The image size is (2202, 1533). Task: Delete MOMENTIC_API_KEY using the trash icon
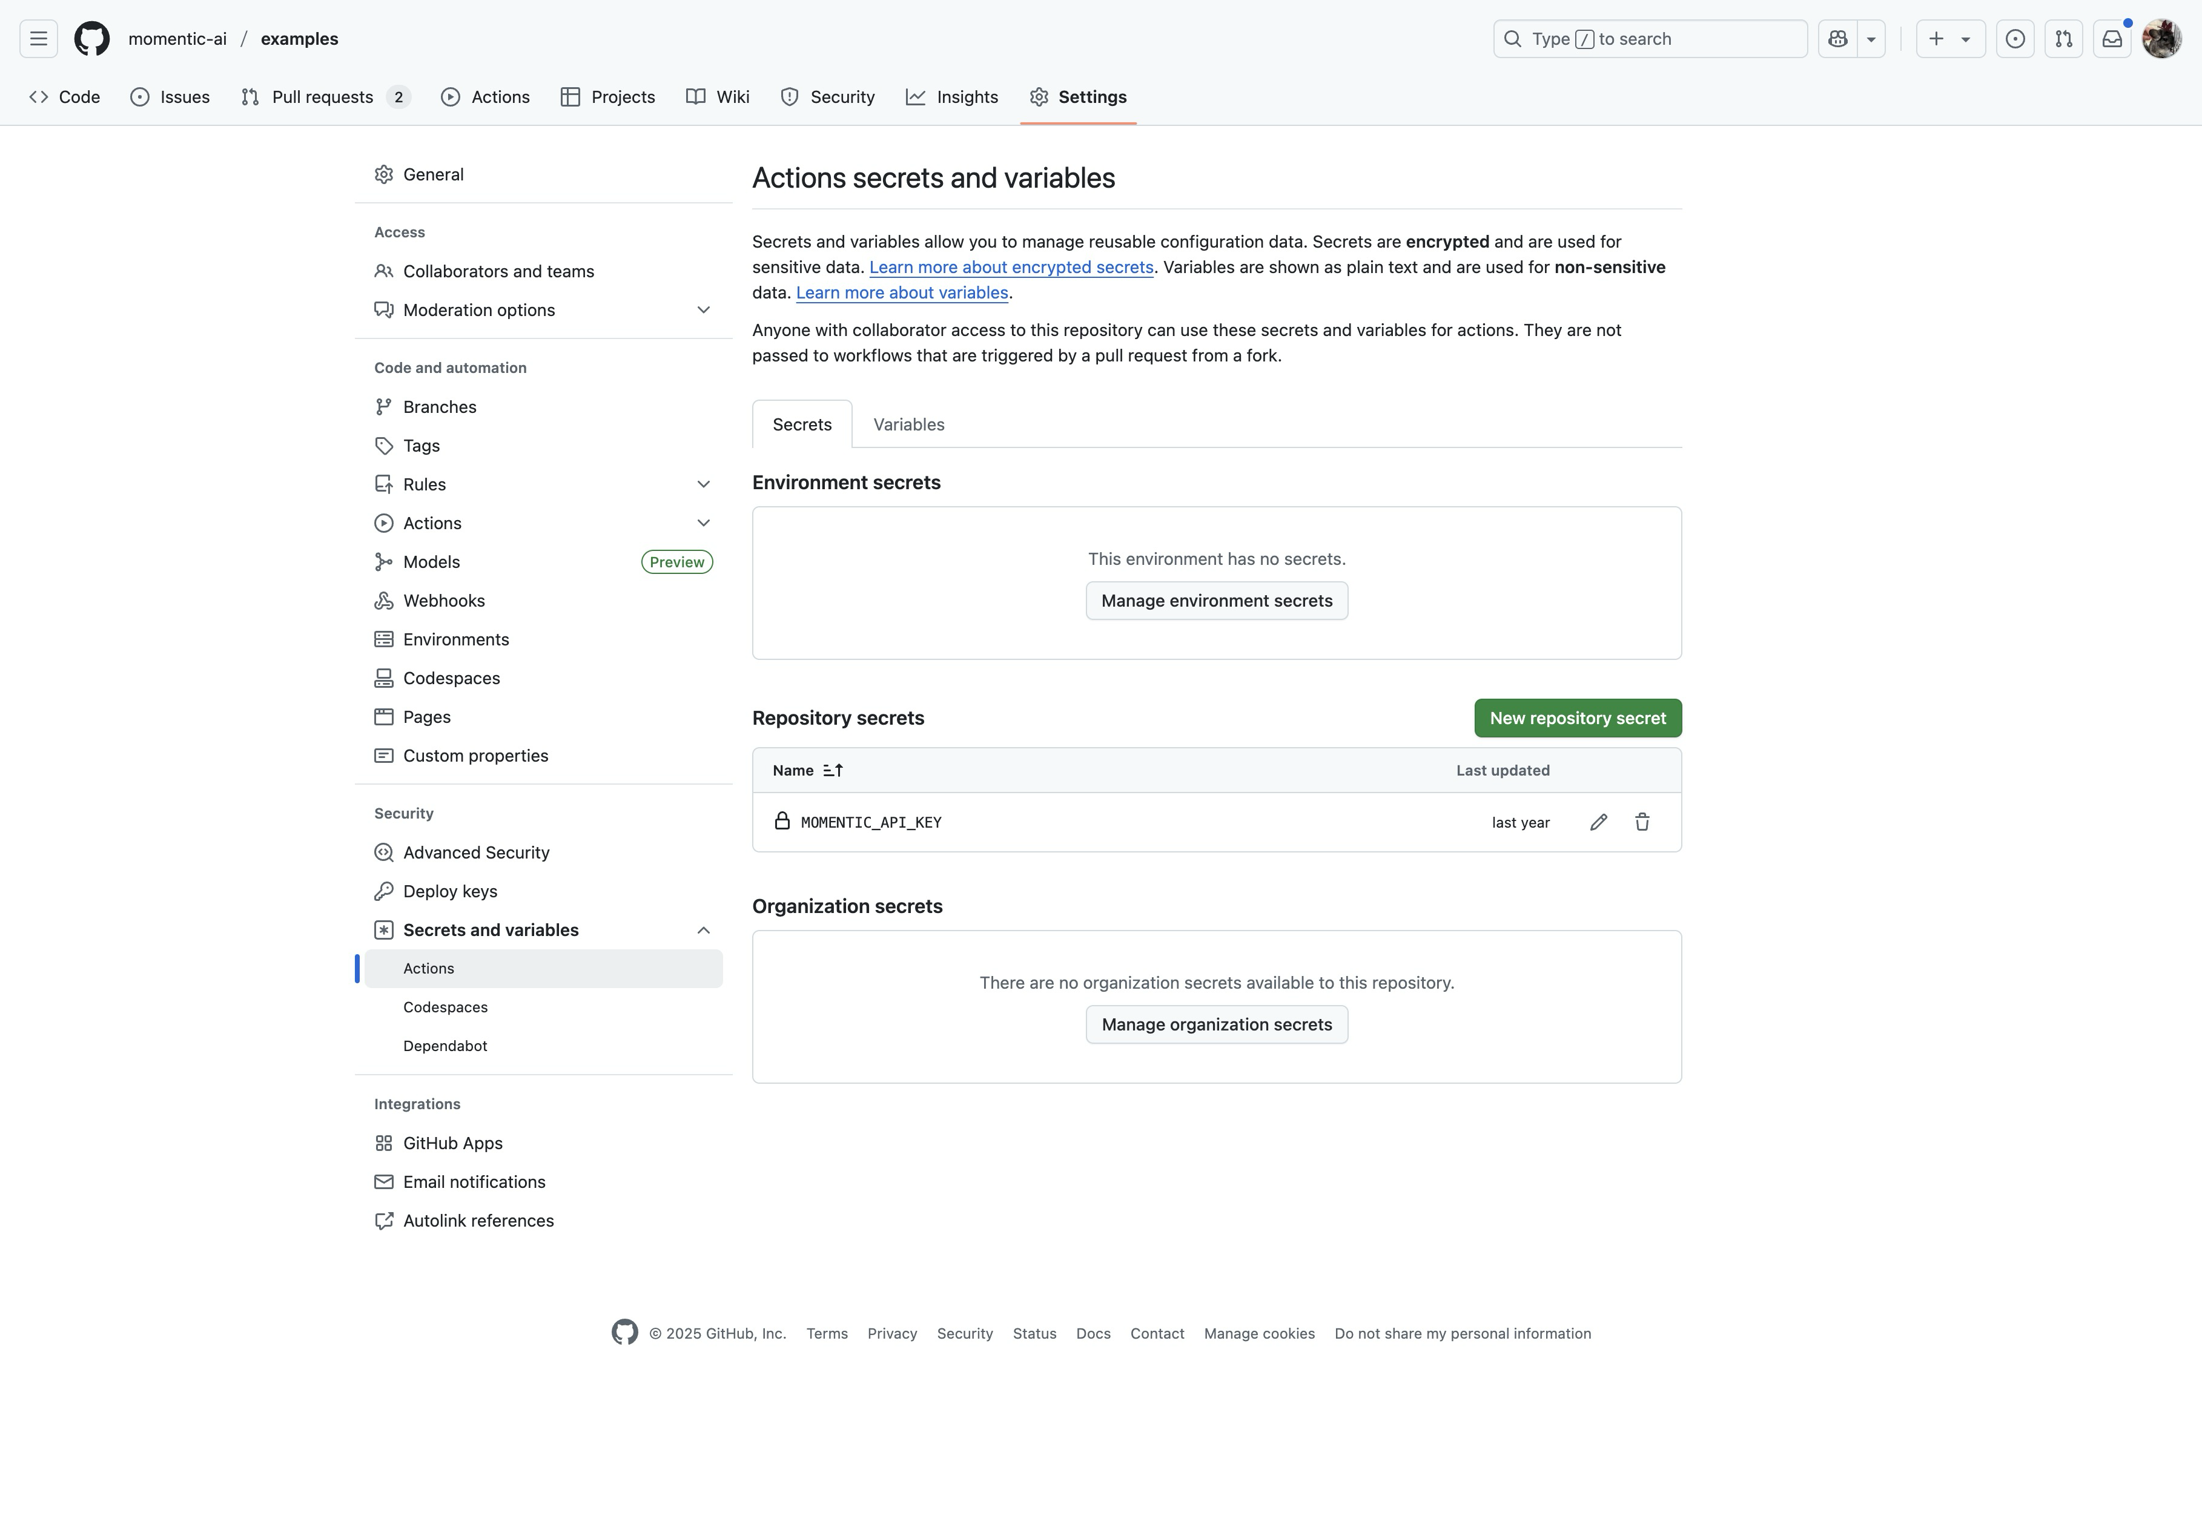click(x=1642, y=823)
